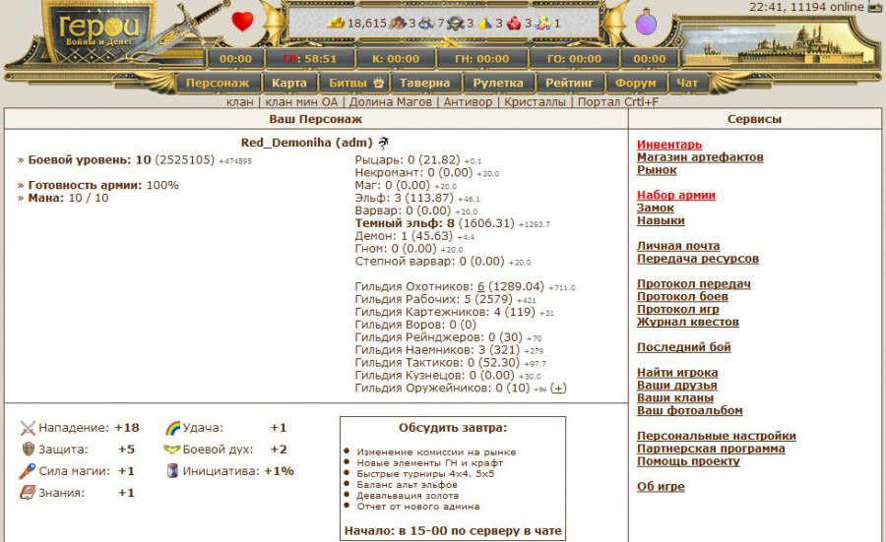Open the Рынок link
Image resolution: width=886 pixels, height=542 pixels.
(x=657, y=170)
